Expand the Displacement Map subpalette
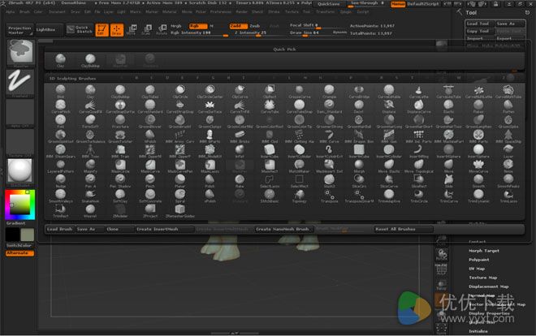This screenshot has width=536, height=336. point(488,286)
